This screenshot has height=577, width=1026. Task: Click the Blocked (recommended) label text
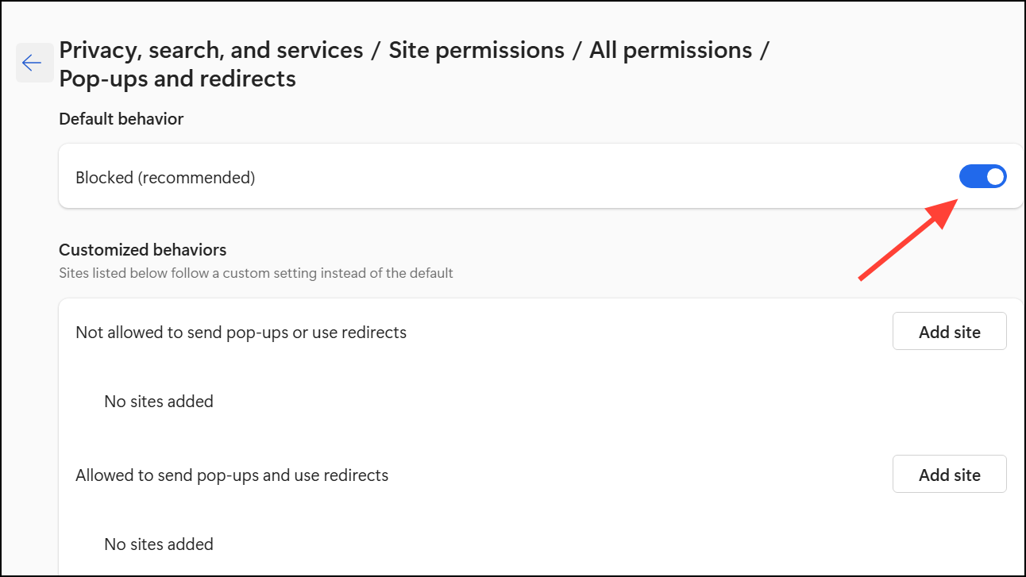[165, 178]
